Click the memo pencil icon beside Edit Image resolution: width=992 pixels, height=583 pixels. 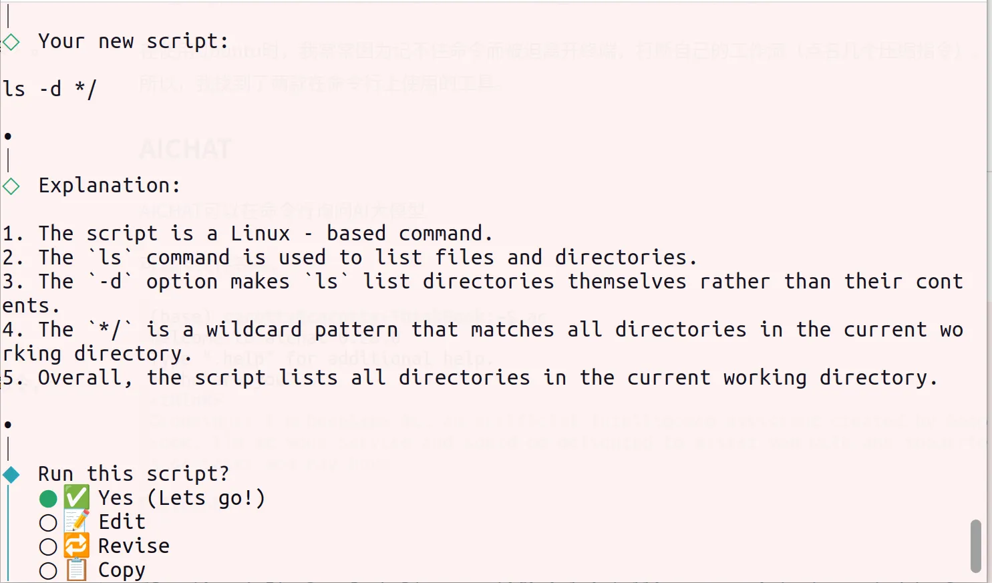click(x=76, y=522)
